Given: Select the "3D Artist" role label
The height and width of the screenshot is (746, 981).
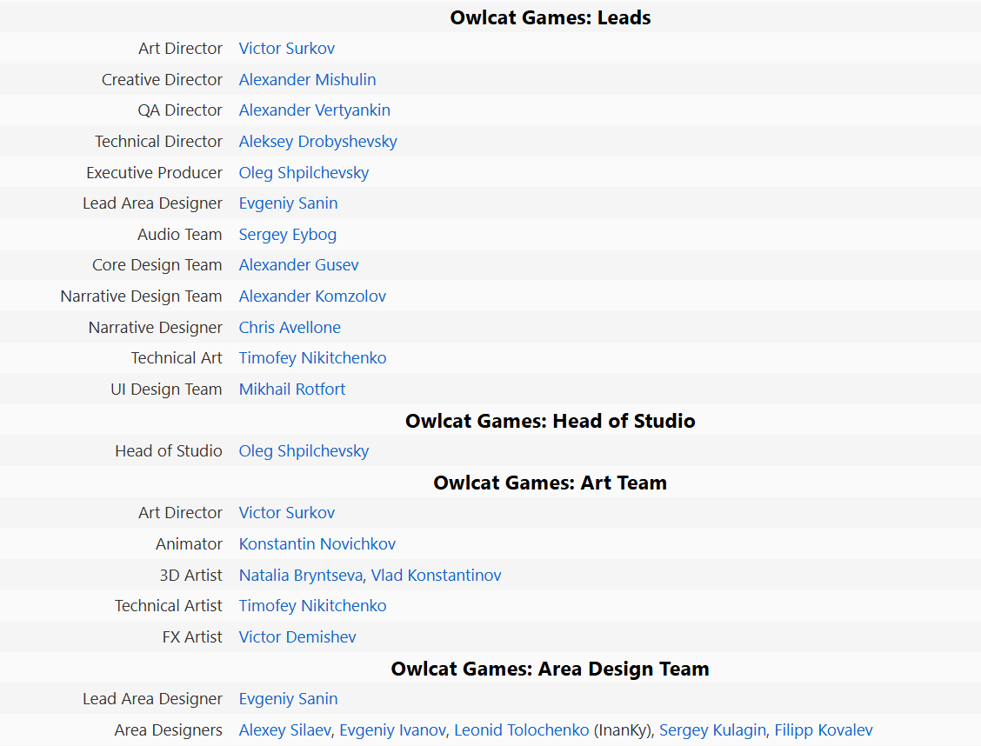Looking at the screenshot, I should click(190, 576).
